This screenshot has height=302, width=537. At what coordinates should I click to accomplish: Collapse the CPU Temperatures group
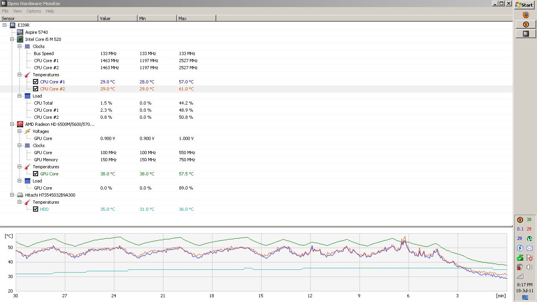pyautogui.click(x=20, y=75)
